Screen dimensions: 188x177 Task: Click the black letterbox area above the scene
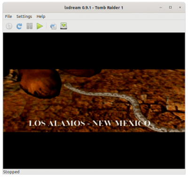click(x=94, y=51)
